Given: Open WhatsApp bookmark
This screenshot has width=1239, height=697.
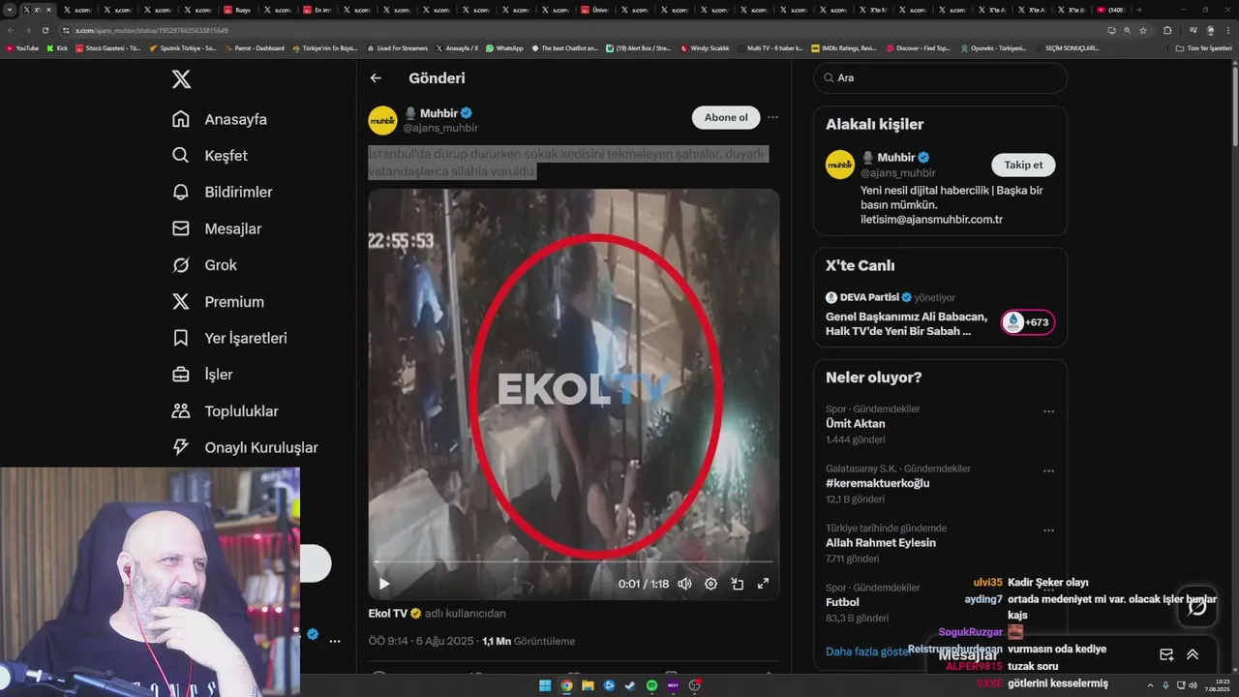Looking at the screenshot, I should 504,47.
